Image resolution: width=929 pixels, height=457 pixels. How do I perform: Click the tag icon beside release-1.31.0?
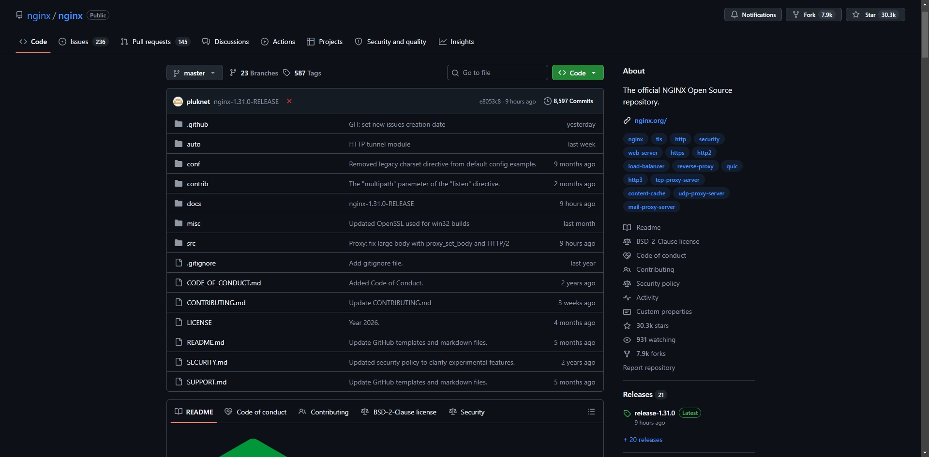[x=627, y=413]
